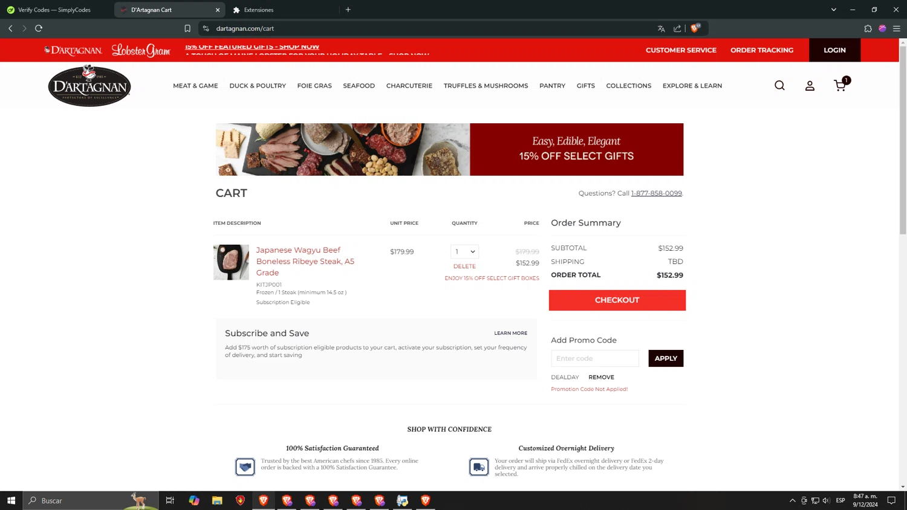Click Apply promo code button
The image size is (907, 510).
(666, 358)
